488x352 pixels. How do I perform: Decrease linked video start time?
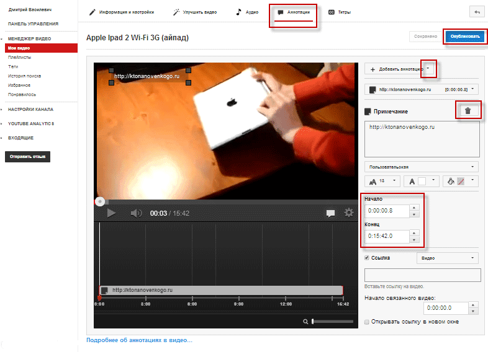click(x=473, y=311)
